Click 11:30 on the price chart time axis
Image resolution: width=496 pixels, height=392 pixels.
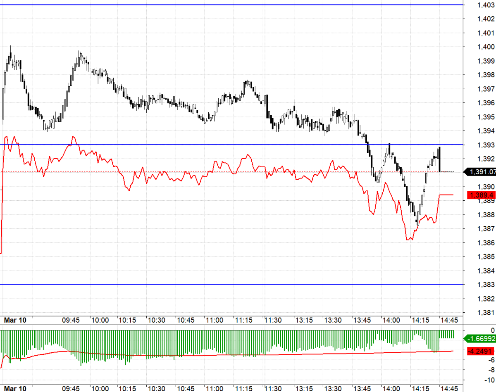[x=273, y=320]
